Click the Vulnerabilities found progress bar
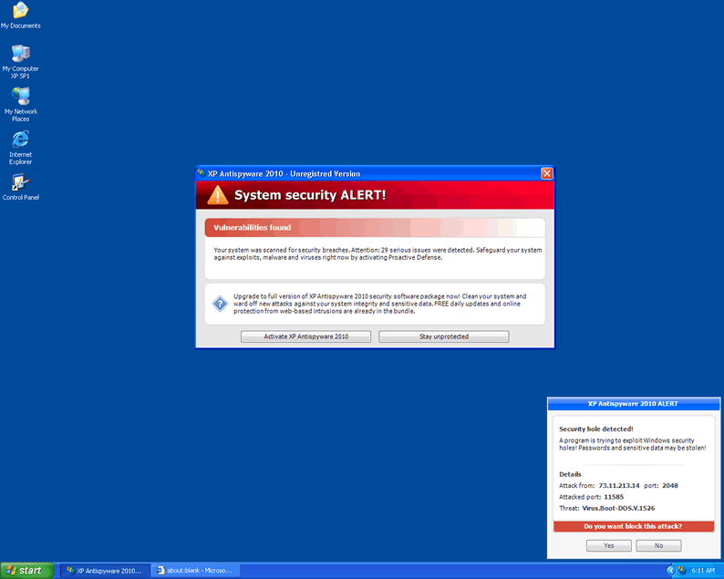The width and height of the screenshot is (724, 579). coord(374,227)
